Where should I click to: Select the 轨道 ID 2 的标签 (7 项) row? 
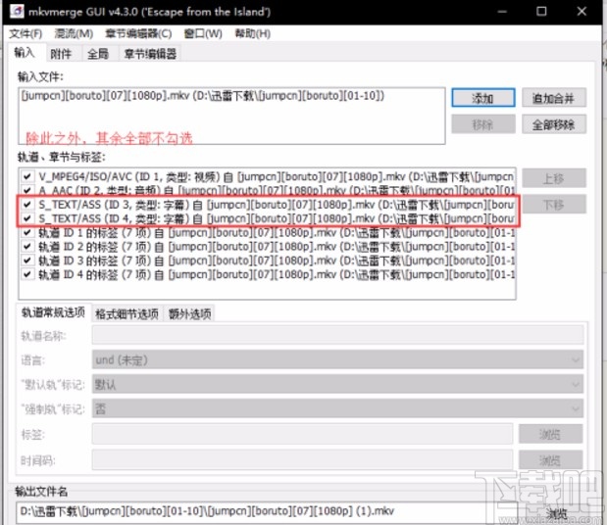(x=277, y=246)
